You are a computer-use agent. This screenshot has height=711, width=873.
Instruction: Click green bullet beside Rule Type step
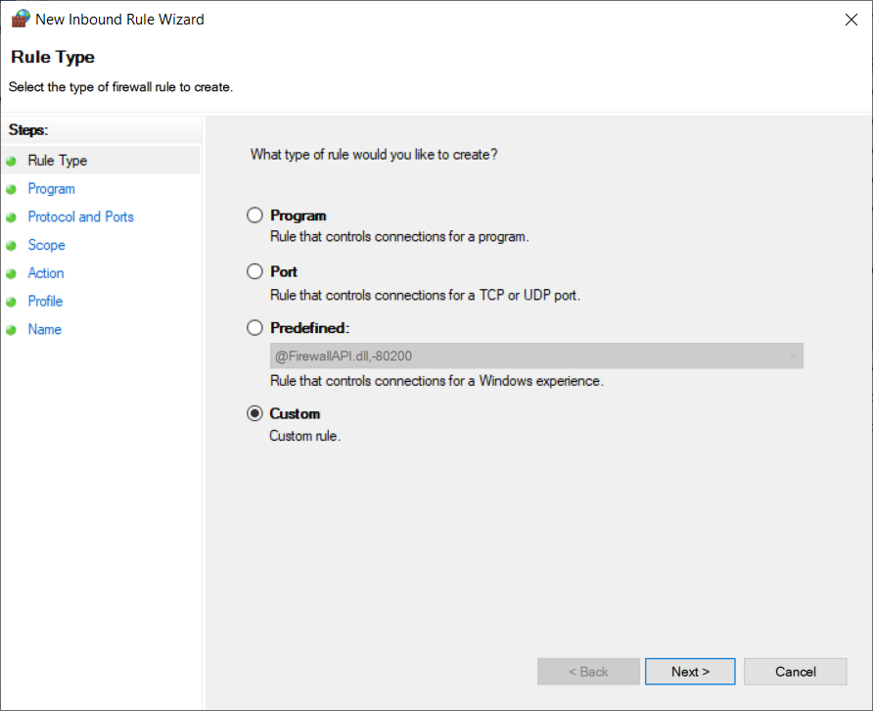[12, 161]
